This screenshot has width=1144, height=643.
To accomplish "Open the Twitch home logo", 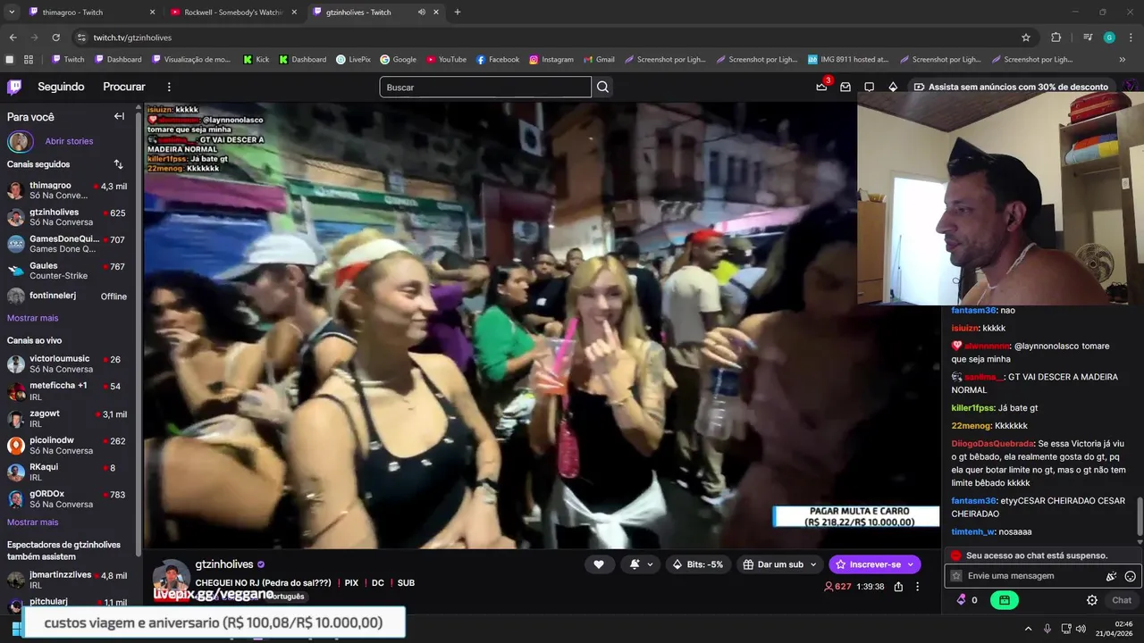I will pos(14,87).
